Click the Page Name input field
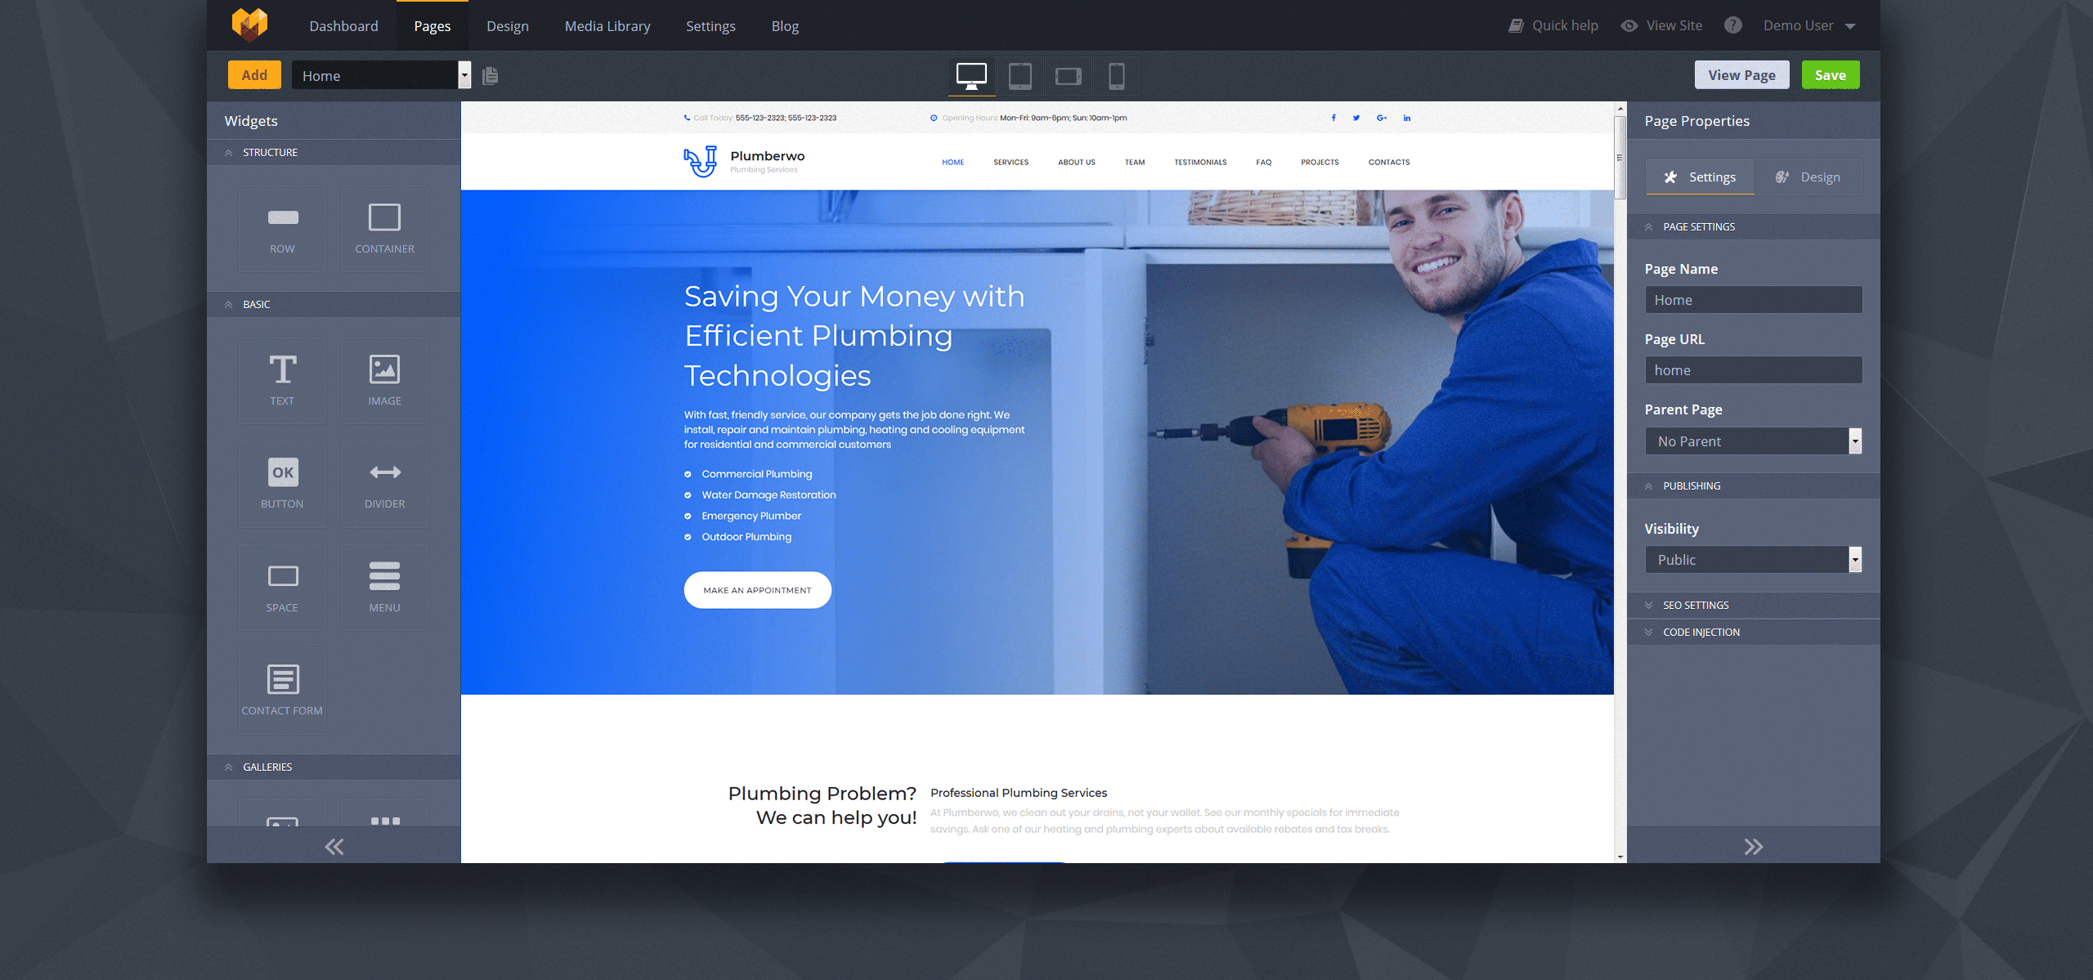Viewport: 2093px width, 980px height. click(x=1753, y=300)
